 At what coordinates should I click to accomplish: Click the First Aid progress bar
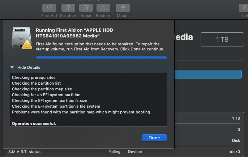pos(101,58)
